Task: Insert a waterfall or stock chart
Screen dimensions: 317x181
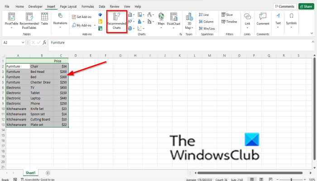Action: coord(149,14)
